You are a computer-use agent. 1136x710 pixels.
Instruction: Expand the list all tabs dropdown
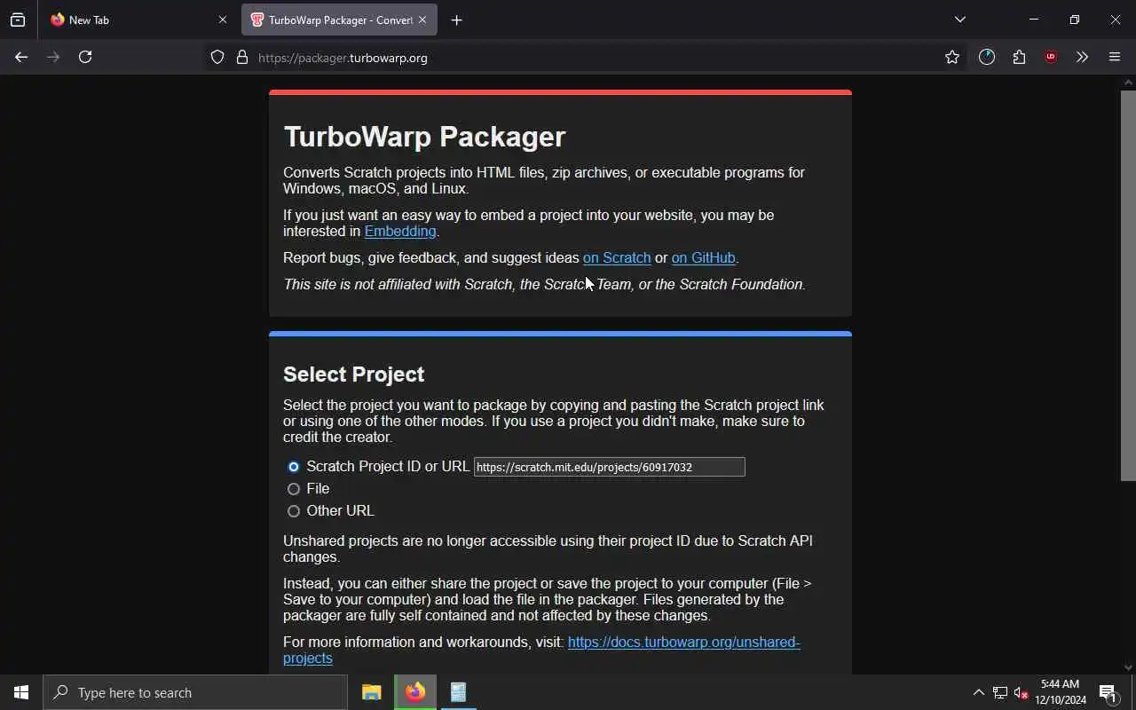[959, 20]
